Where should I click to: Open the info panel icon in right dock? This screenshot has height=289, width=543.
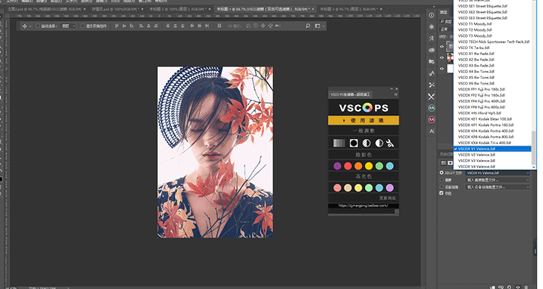tap(432, 15)
